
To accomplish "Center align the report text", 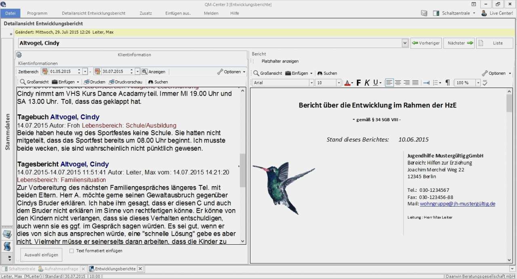I will coord(398,83).
